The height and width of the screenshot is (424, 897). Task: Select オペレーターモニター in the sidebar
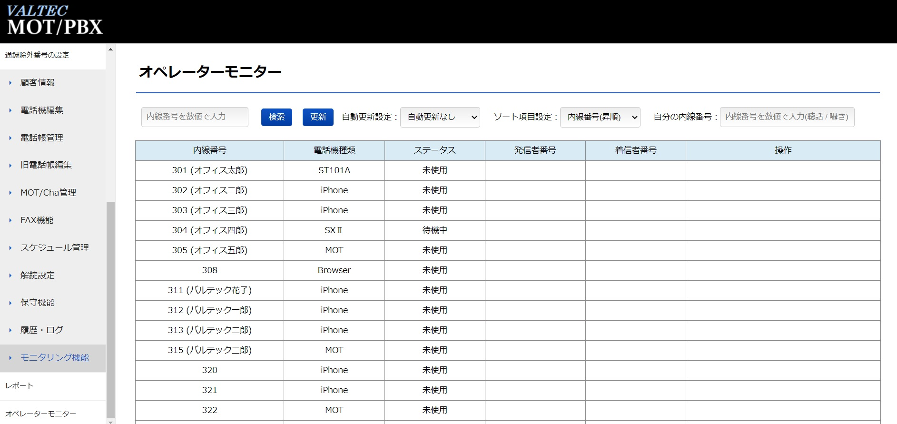40,414
